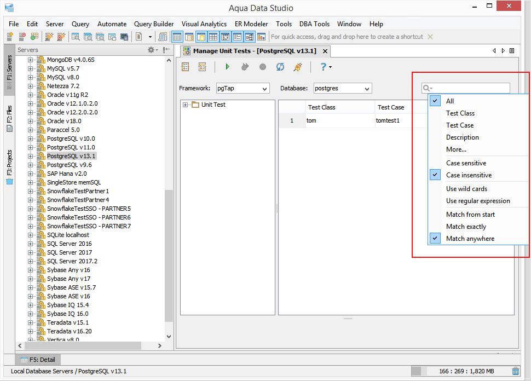Click the trash icon in status bar

[x=516, y=371]
